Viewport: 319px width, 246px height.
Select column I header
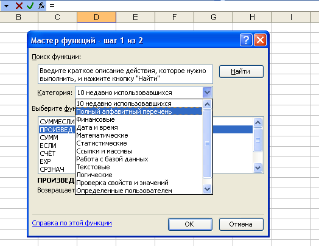pos(292,17)
